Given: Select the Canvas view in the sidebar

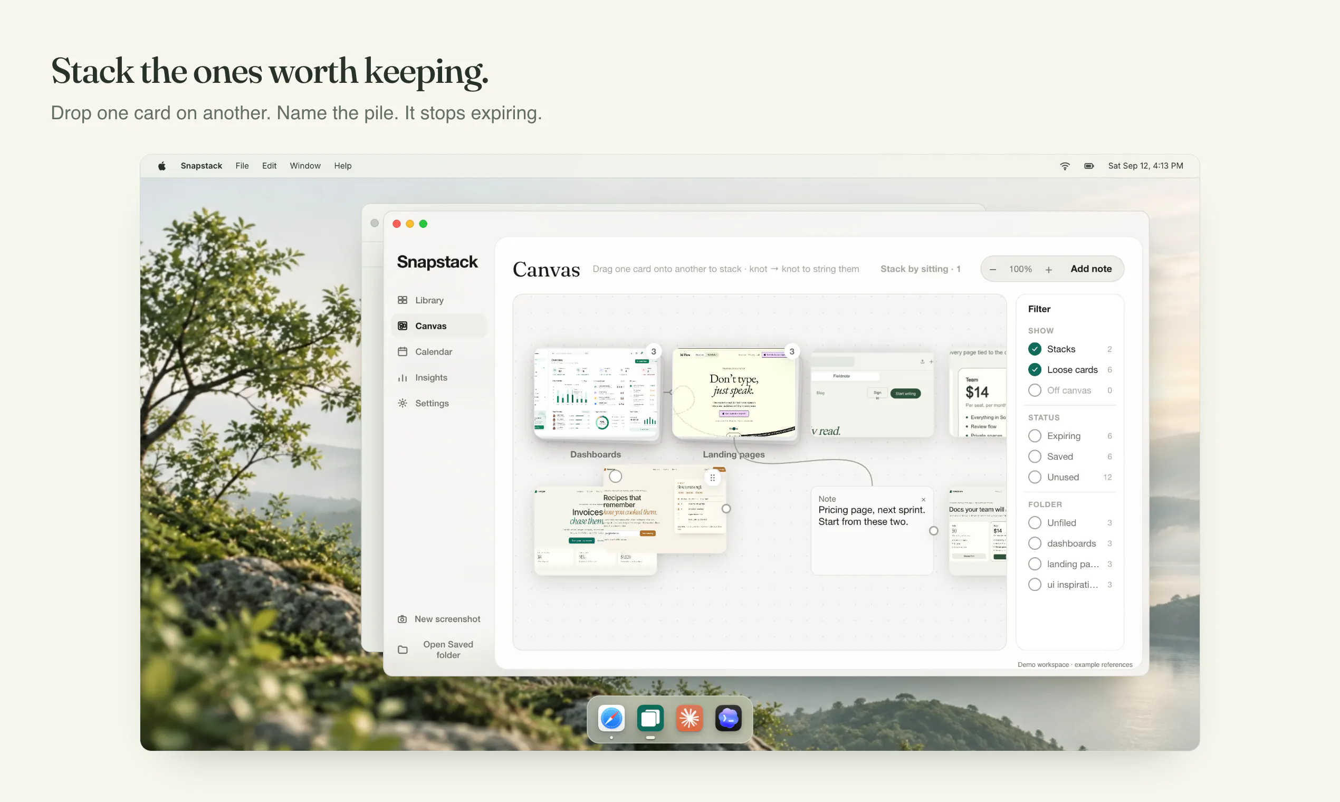Looking at the screenshot, I should 439,326.
